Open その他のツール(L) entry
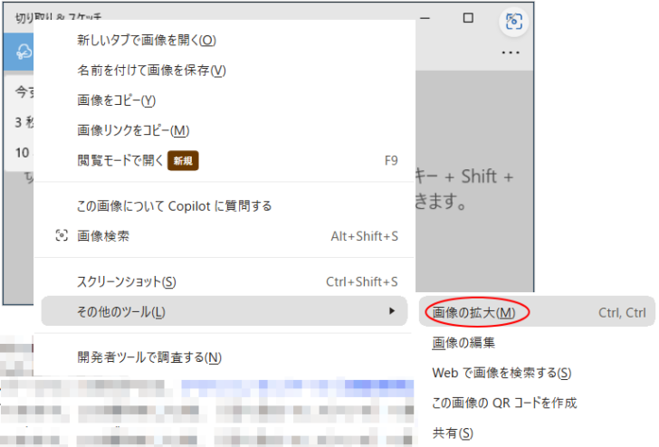The width and height of the screenshot is (659, 447). (x=224, y=311)
